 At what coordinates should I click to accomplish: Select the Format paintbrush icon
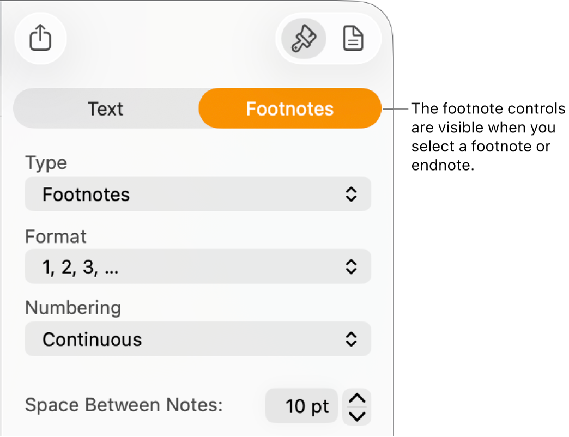(303, 39)
